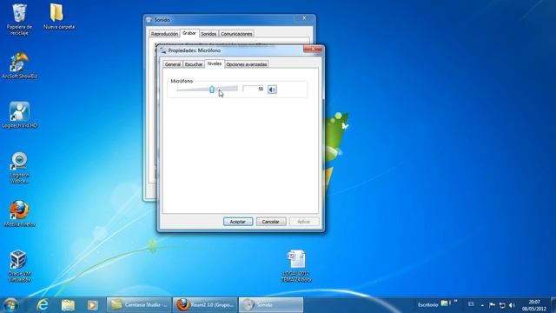The height and width of the screenshot is (313, 556).
Task: Open Windows Explorer from the taskbar
Action: [68, 305]
